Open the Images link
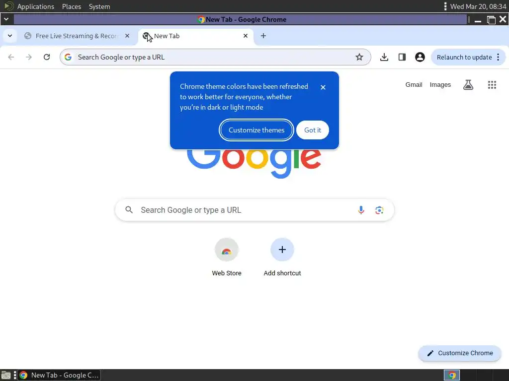This screenshot has width=509, height=381. [440, 85]
